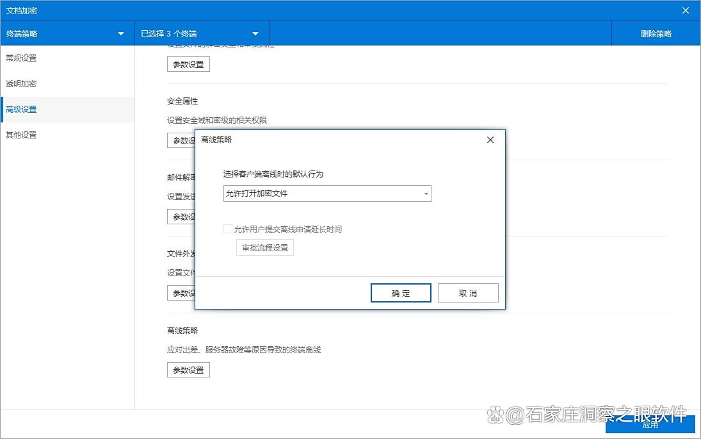Image resolution: width=701 pixels, height=439 pixels.
Task: Click label 选择客户端离线时的默认行为
Action: click(273, 174)
